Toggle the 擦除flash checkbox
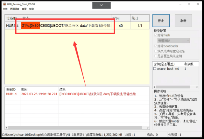This screenshot has height=139, width=204. pyautogui.click(x=156, y=35)
